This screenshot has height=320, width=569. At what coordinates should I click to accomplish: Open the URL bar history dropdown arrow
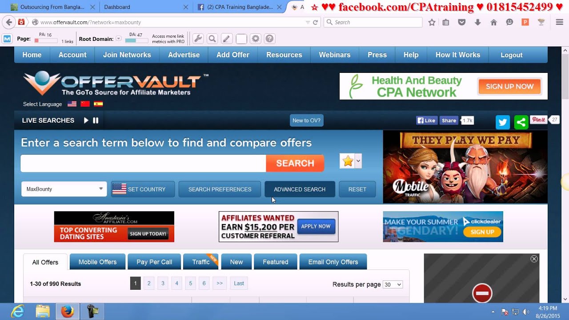pos(308,22)
